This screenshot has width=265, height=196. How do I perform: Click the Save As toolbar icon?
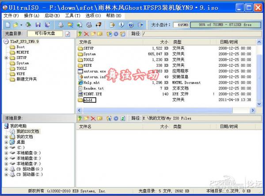48,25
